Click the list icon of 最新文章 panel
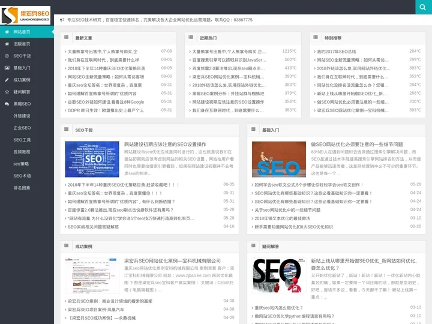This screenshot has width=432, height=324. (x=67, y=37)
